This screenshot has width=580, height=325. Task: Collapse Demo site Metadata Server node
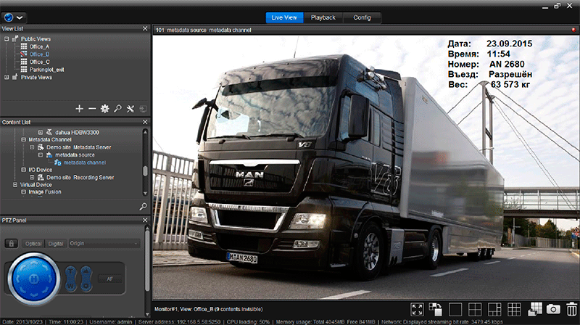32,147
